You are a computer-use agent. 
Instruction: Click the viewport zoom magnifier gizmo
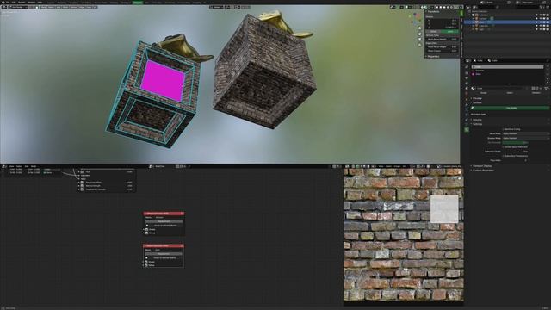(419, 28)
